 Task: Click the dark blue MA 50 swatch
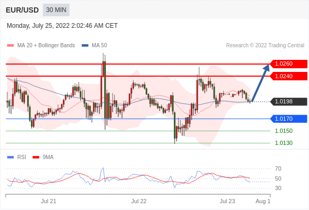coord(85,46)
